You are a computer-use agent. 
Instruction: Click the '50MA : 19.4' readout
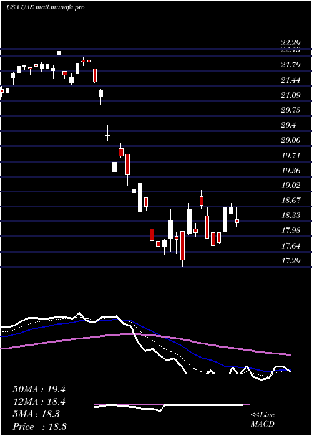[39, 389]
